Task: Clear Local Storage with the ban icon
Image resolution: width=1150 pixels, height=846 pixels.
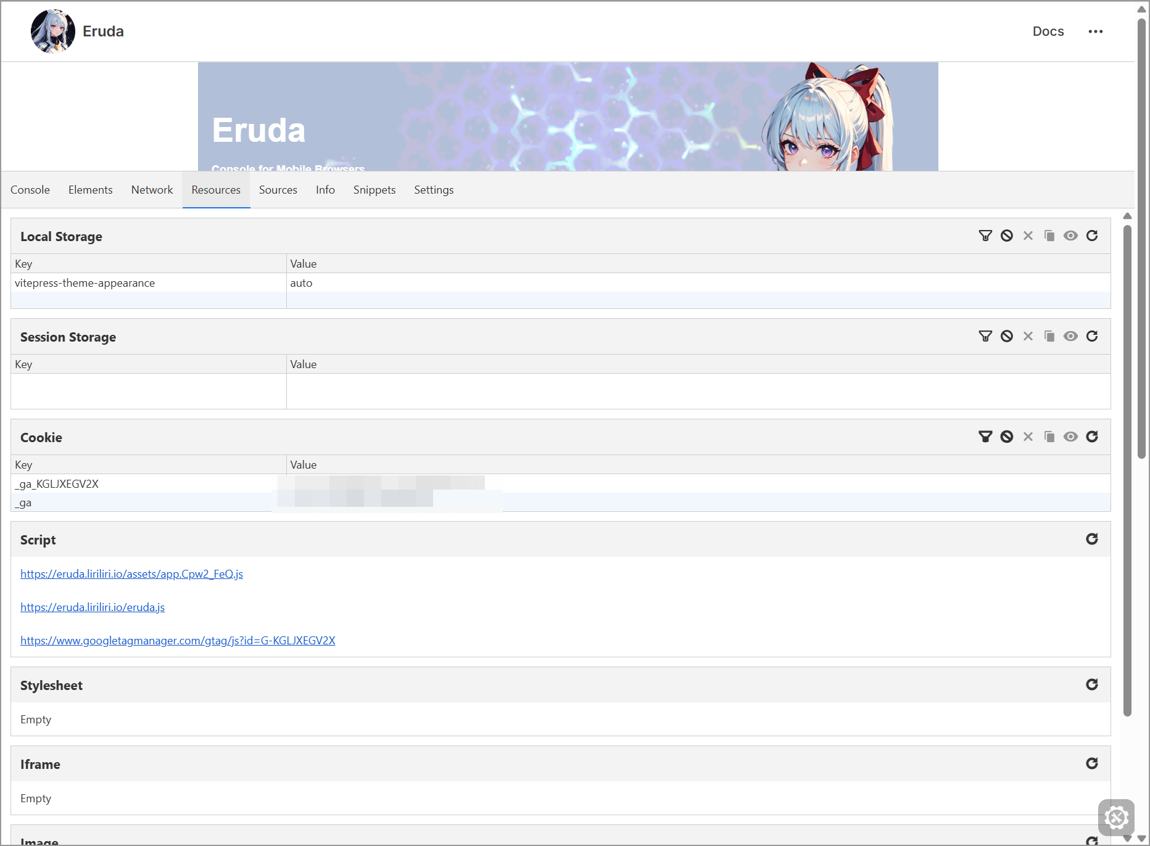Action: (x=1007, y=236)
